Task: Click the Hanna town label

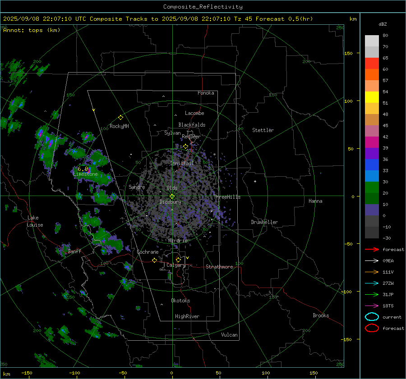Action: click(x=315, y=201)
